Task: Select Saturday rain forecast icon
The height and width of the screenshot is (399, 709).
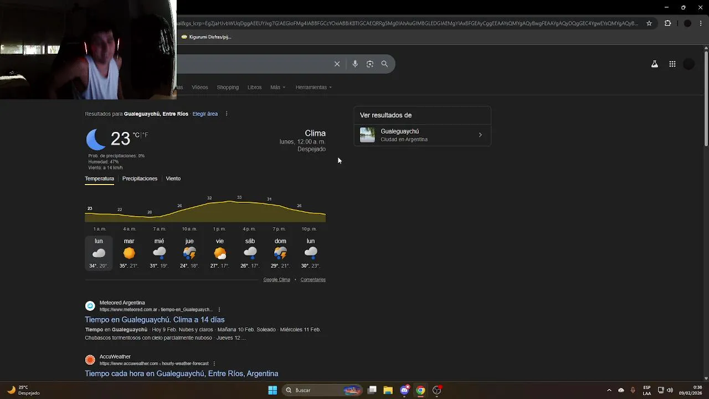Action: pyautogui.click(x=250, y=253)
